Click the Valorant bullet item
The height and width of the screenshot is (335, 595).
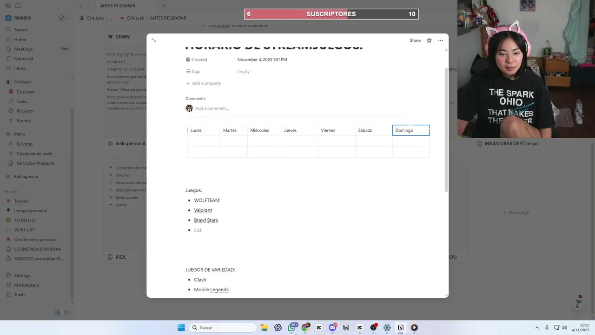203,210
